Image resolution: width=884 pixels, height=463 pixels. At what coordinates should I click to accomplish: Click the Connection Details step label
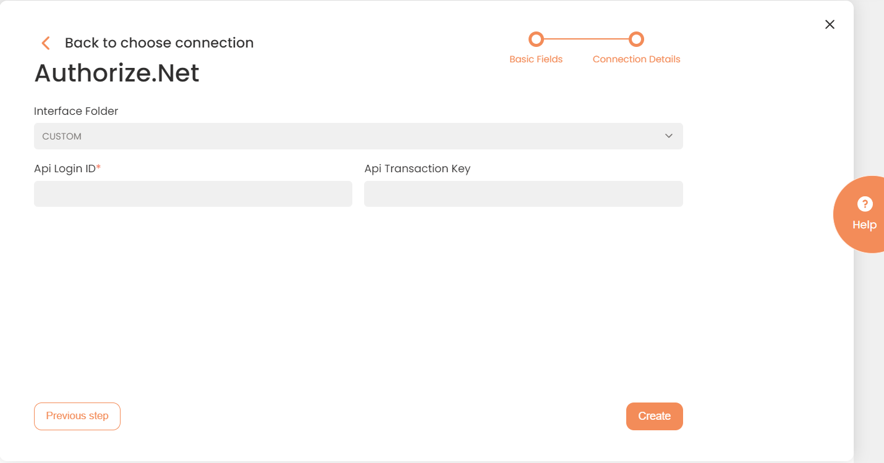(636, 59)
